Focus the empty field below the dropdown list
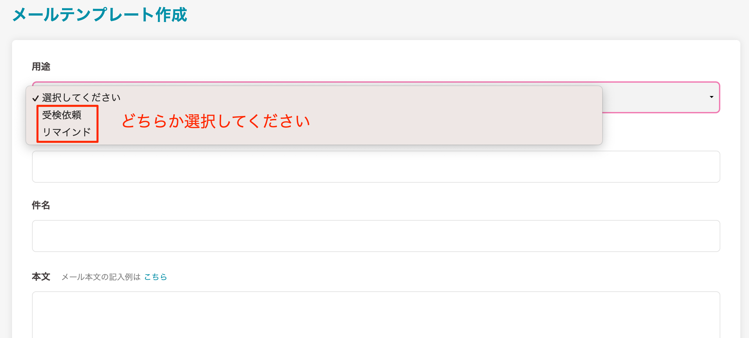This screenshot has width=749, height=338. 376,167
